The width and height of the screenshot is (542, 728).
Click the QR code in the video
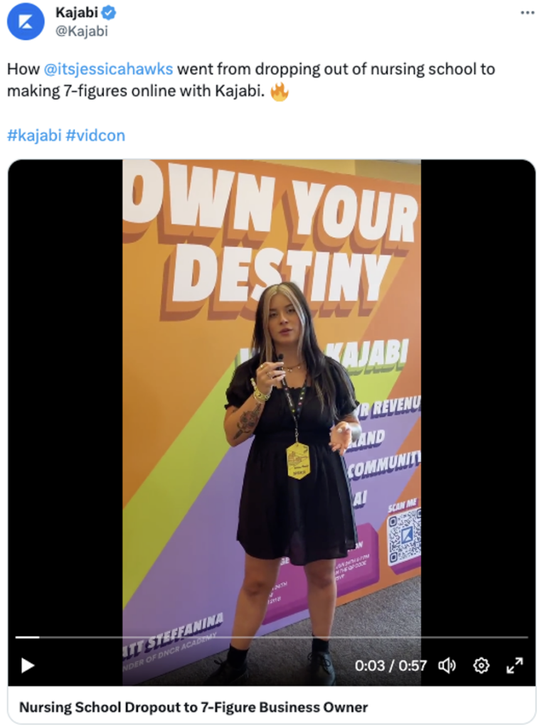coord(404,537)
